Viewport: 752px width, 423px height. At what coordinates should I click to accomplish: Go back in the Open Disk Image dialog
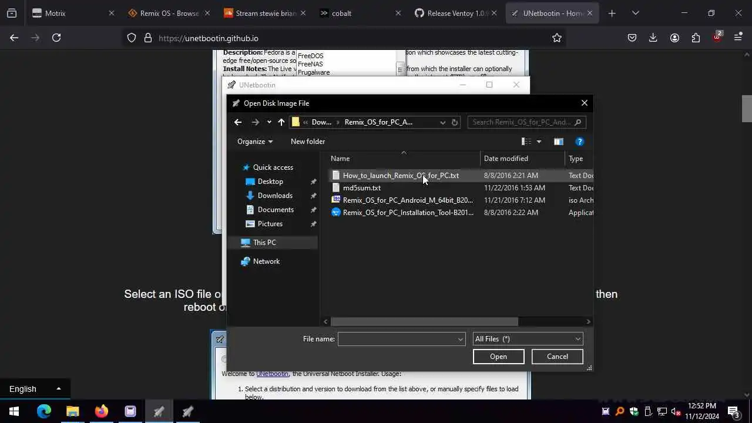click(237, 122)
